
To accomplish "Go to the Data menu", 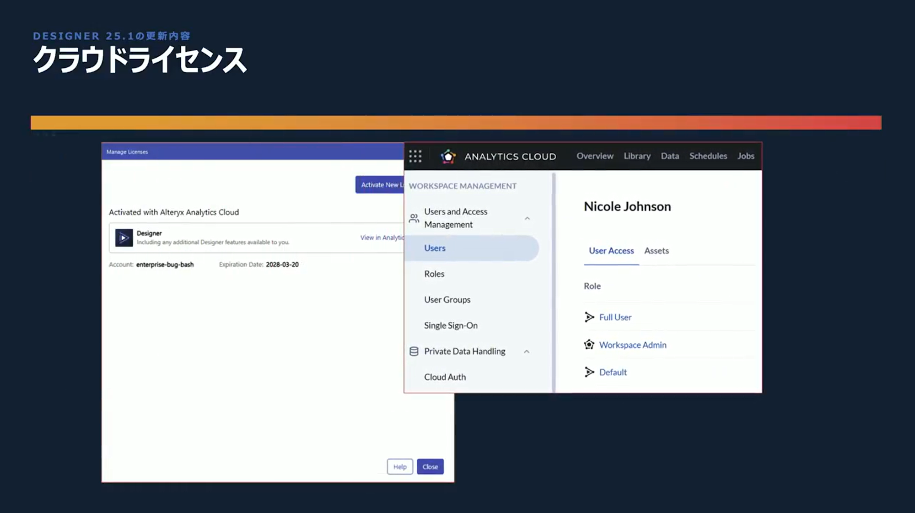I will (x=670, y=156).
